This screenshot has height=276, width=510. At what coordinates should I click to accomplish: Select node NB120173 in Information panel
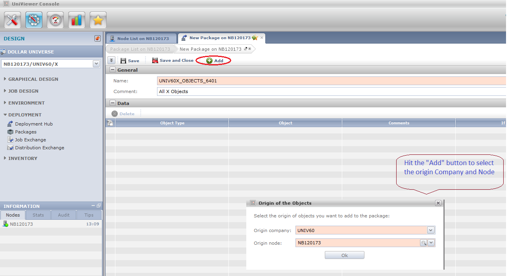pyautogui.click(x=51, y=224)
